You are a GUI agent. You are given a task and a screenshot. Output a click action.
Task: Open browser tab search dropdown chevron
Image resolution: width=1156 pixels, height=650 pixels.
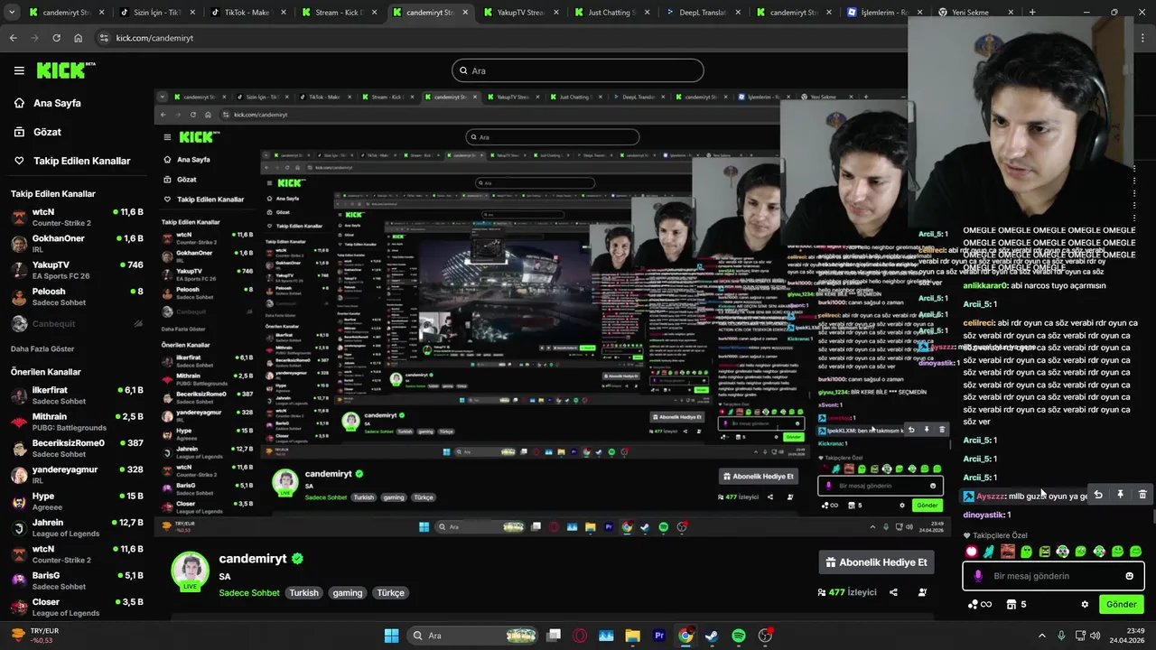coord(13,13)
